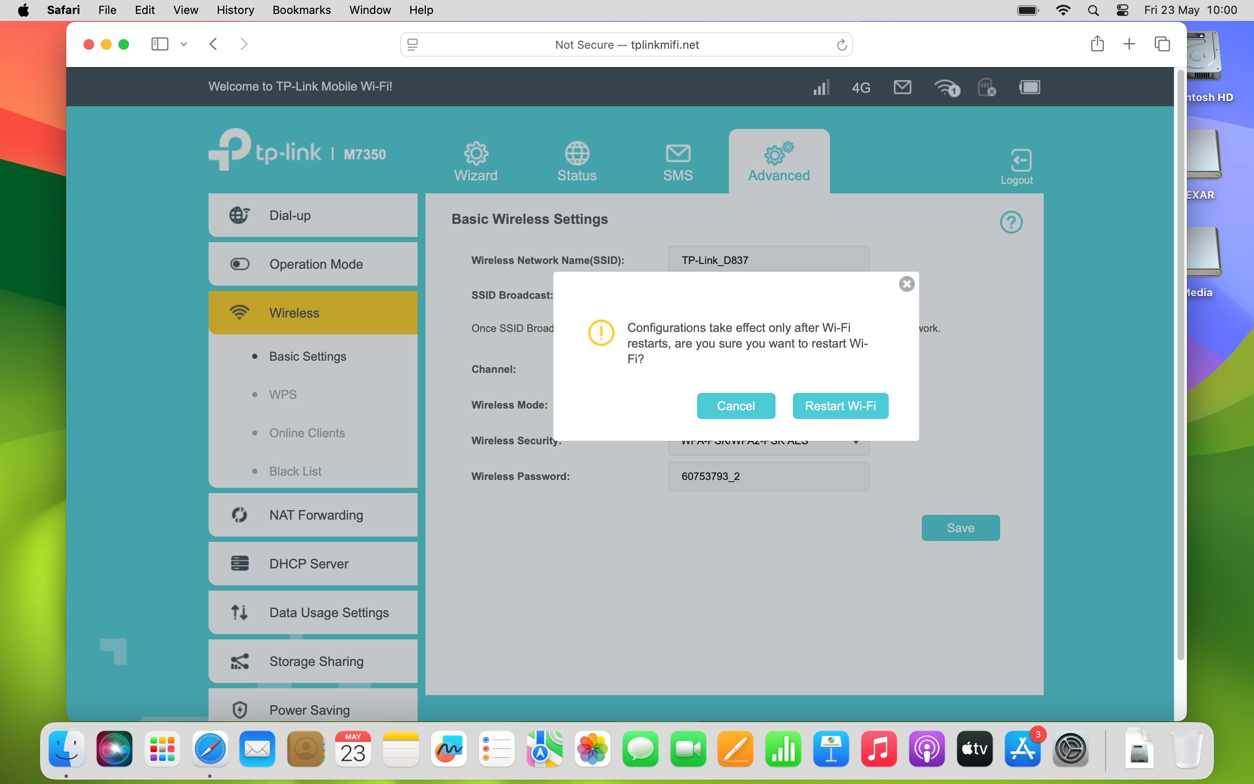The width and height of the screenshot is (1254, 784).
Task: Open the help question mark icon
Action: (1011, 223)
